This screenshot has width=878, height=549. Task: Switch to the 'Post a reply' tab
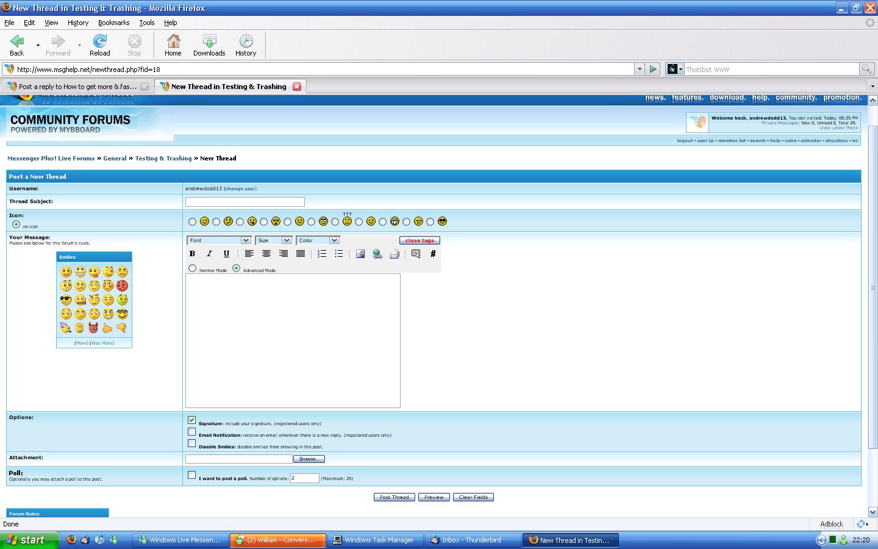click(x=77, y=87)
